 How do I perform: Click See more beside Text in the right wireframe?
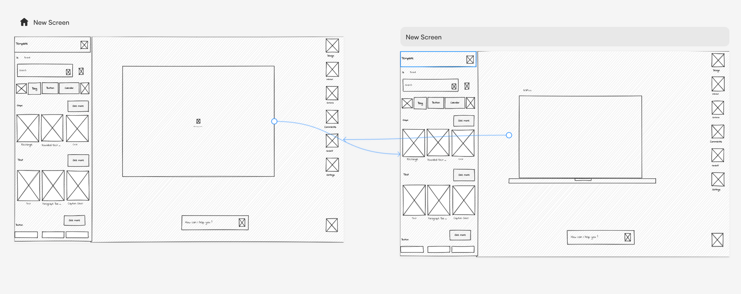[x=463, y=175]
